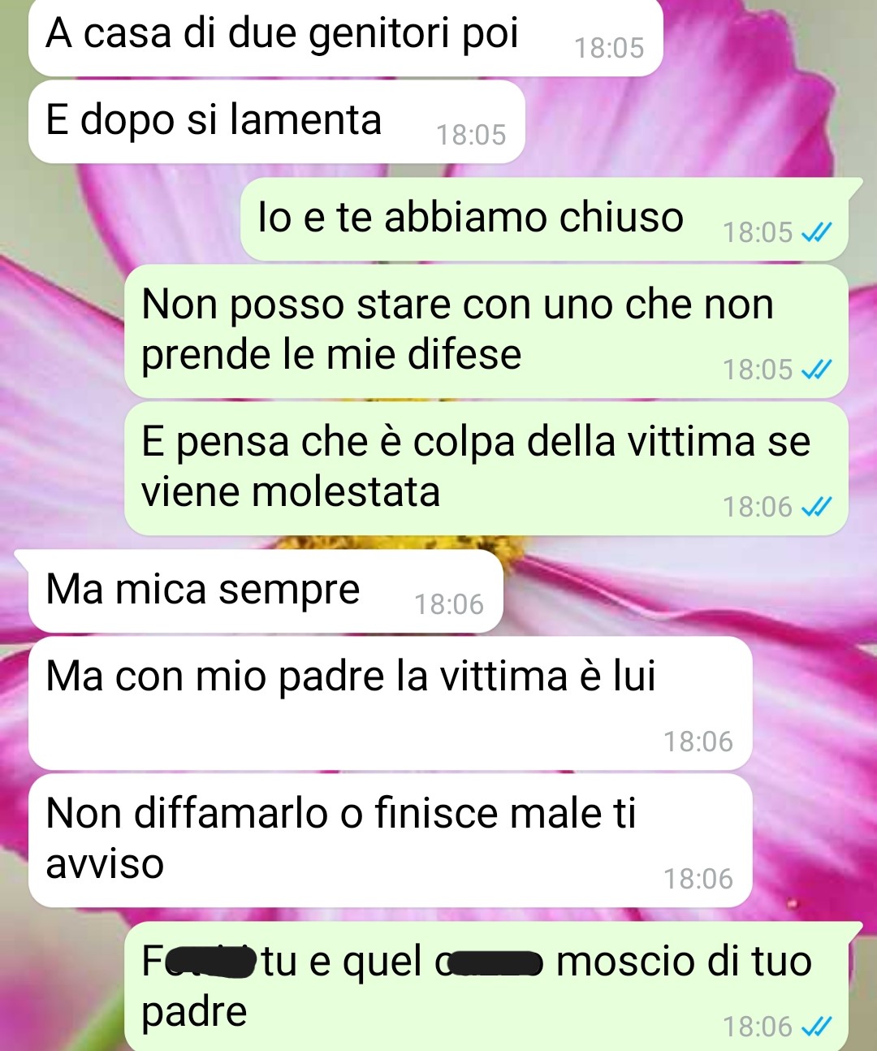Click the second blacked-out word before 'moscio'

[x=495, y=963]
